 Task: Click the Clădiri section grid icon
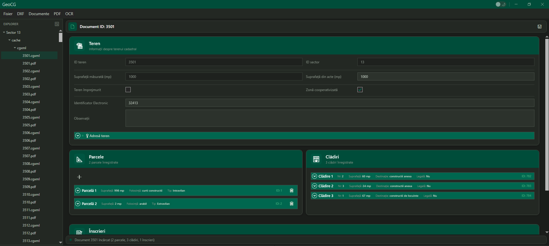click(316, 159)
